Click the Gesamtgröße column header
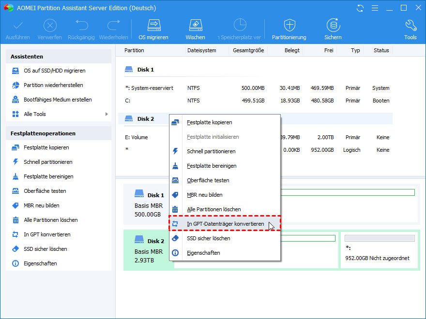 point(248,50)
